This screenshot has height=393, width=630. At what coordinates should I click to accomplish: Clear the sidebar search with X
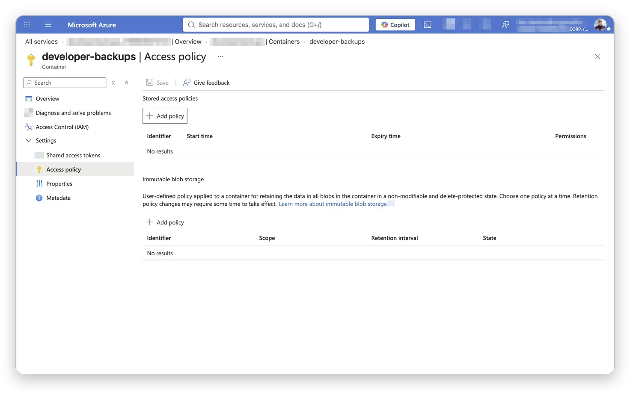click(x=113, y=83)
